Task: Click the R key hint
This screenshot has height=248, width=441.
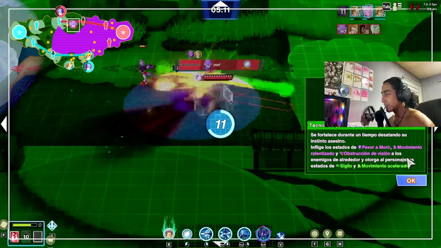Action: point(169,244)
